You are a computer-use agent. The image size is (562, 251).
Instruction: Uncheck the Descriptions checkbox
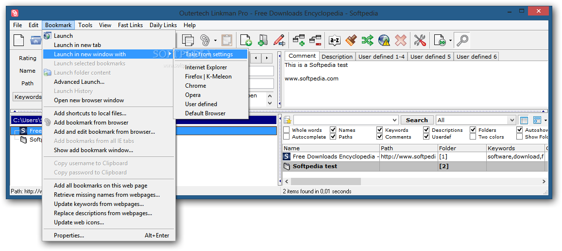426,130
